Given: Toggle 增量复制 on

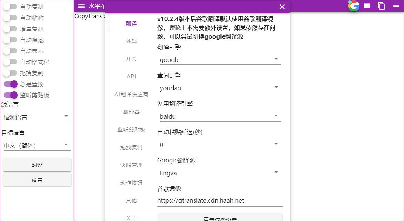Looking at the screenshot, I should point(11,28).
